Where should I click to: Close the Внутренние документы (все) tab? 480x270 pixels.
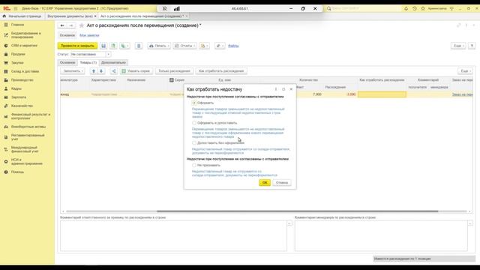tap(95, 16)
